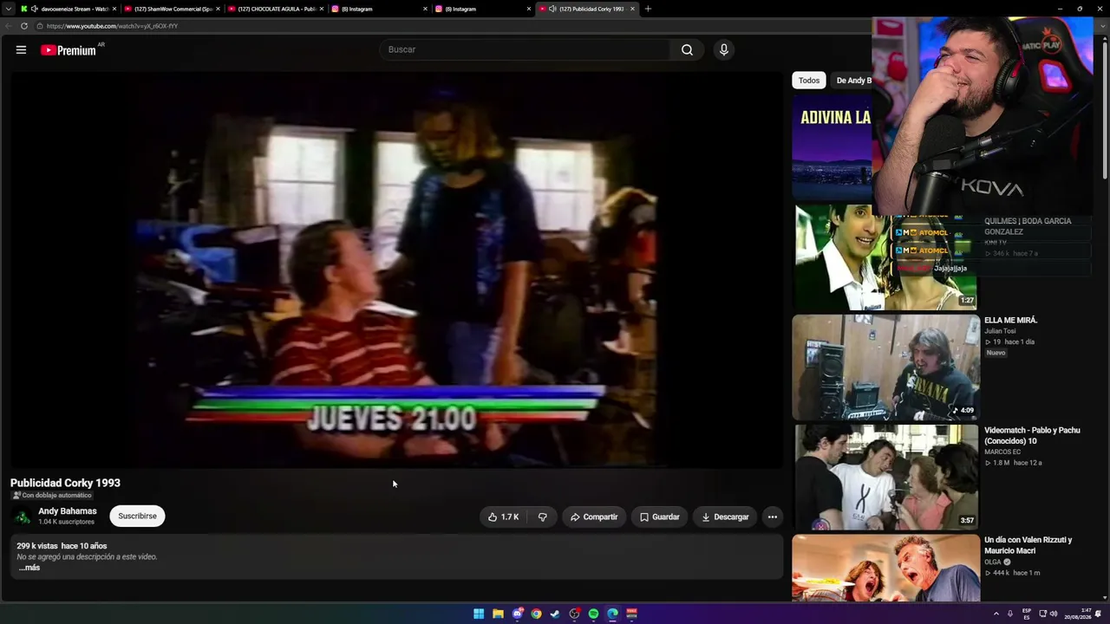This screenshot has width=1110, height=624.
Task: Open the notification bell in system tray
Action: click(1098, 614)
